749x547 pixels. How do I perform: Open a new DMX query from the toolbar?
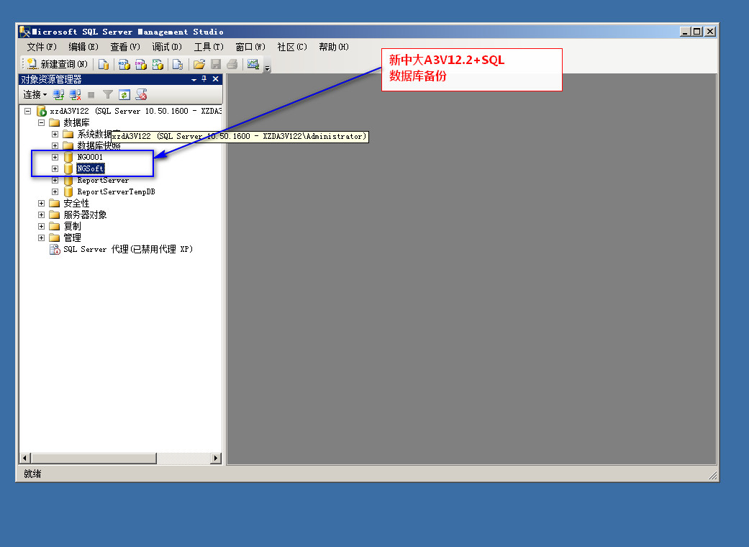point(140,65)
